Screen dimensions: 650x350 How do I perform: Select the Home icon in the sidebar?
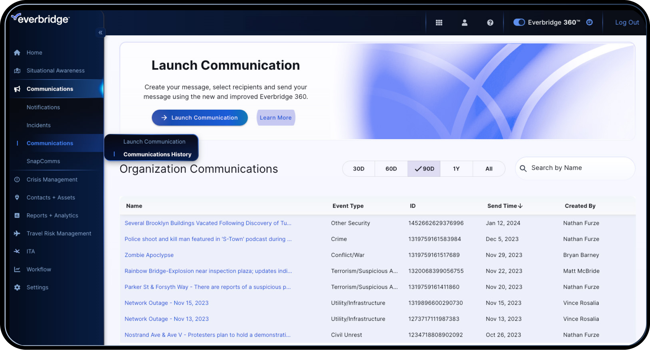[x=17, y=52]
